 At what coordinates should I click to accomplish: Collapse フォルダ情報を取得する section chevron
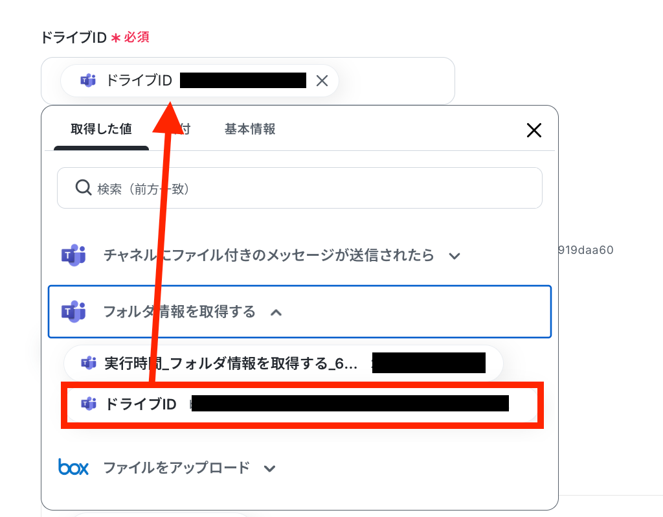pos(276,313)
